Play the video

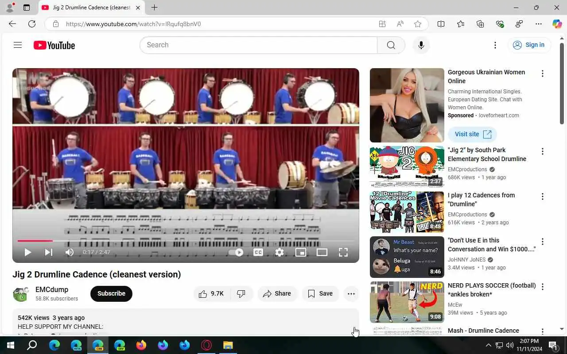(x=27, y=252)
